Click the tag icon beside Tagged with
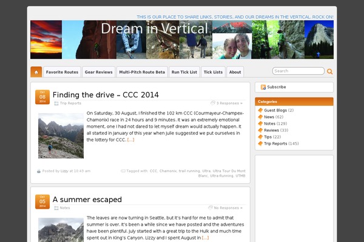 pyautogui.click(x=123, y=171)
